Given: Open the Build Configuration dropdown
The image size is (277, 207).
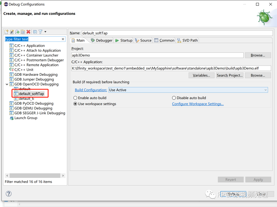Looking at the screenshot, I should (x=265, y=90).
